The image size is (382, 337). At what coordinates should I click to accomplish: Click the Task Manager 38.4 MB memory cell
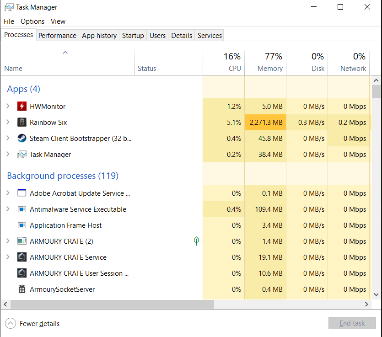(265, 155)
